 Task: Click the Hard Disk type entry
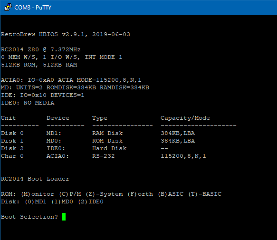(109, 148)
